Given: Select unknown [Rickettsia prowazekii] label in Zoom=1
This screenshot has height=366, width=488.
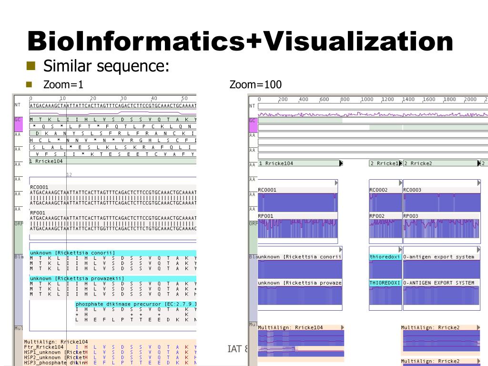Looking at the screenshot, I should point(77,278).
